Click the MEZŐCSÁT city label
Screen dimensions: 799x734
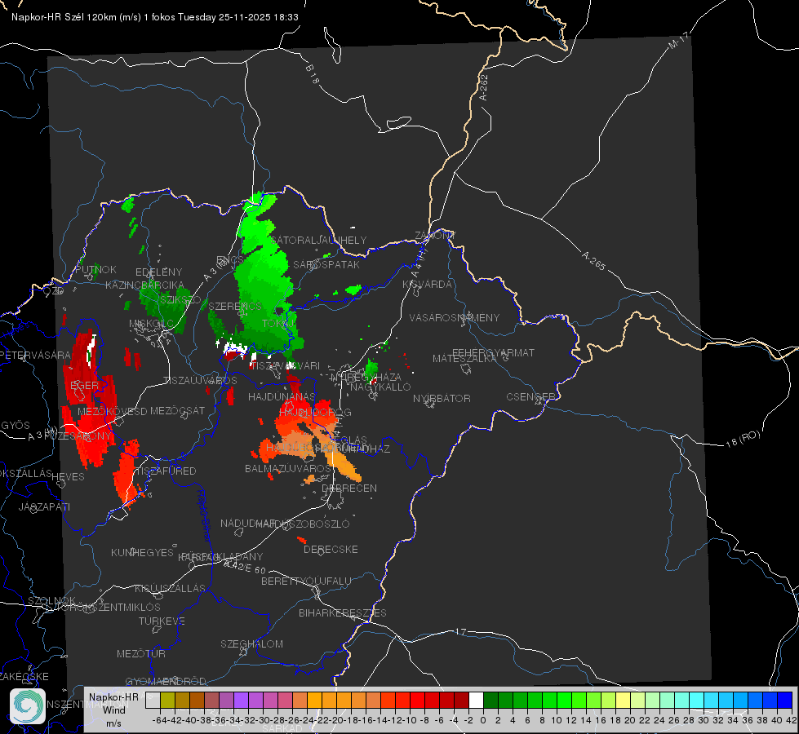tap(177, 410)
